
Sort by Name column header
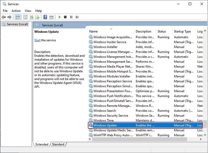click(x=111, y=31)
